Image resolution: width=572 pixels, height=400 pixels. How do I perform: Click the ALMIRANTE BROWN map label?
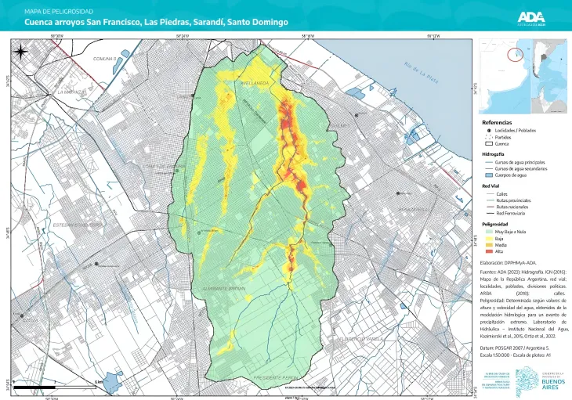(226, 288)
